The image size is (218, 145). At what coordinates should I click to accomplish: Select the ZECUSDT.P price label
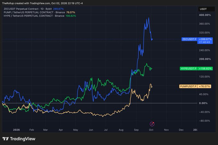189,39
